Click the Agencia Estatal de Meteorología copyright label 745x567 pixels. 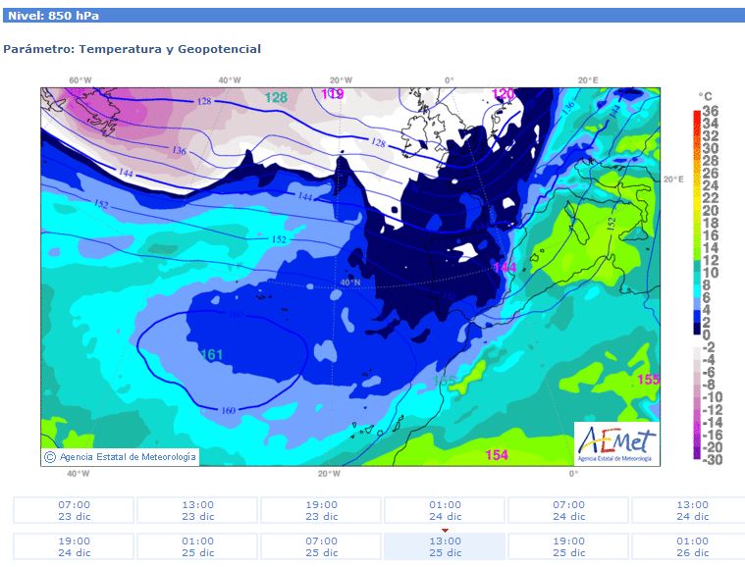(x=120, y=456)
